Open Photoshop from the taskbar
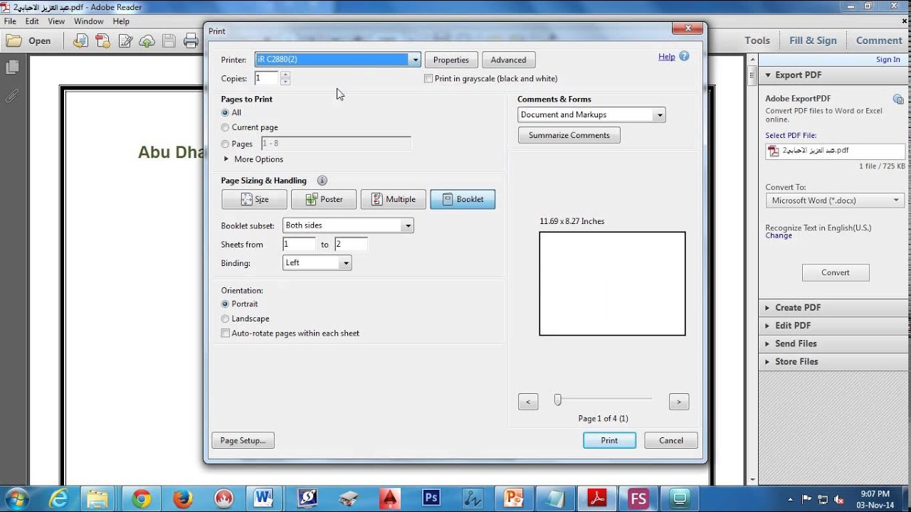911x512 pixels. tap(431, 498)
